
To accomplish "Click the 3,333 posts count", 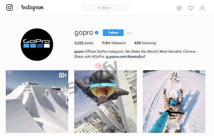I will pos(84,43).
